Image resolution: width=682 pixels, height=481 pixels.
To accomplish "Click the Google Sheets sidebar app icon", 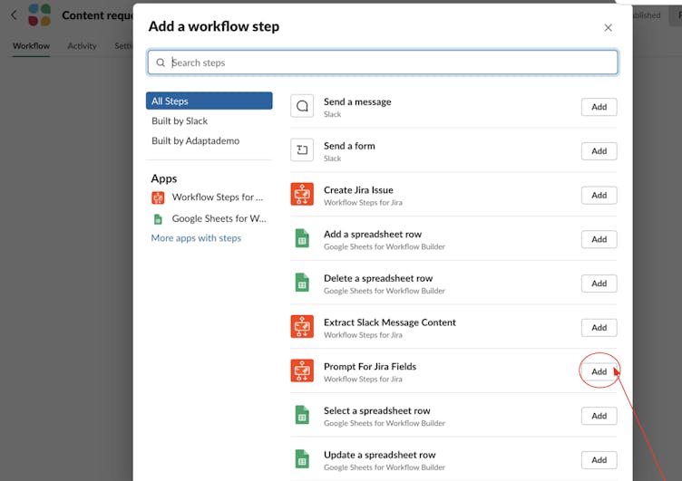I will (x=158, y=219).
